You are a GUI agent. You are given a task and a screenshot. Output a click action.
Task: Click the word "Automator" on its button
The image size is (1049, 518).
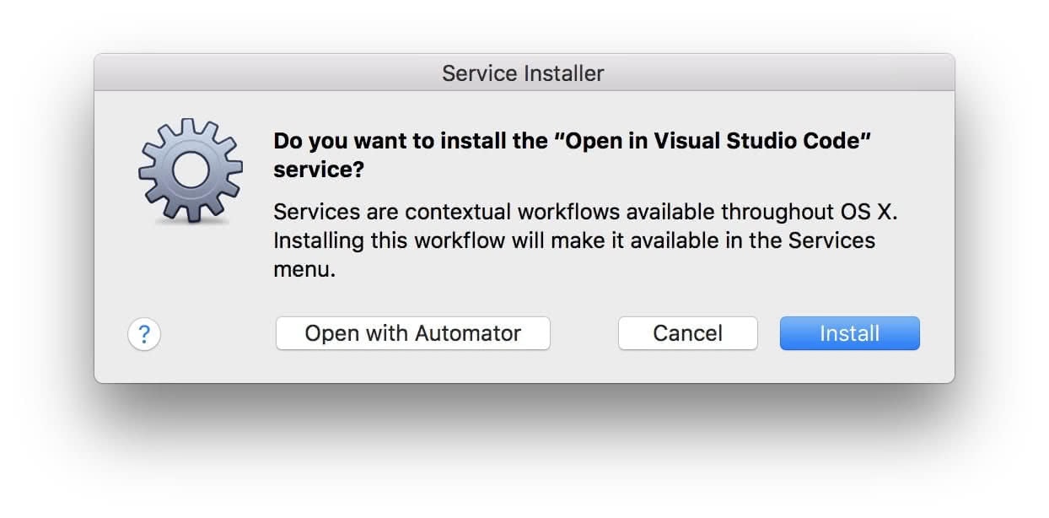coord(466,333)
